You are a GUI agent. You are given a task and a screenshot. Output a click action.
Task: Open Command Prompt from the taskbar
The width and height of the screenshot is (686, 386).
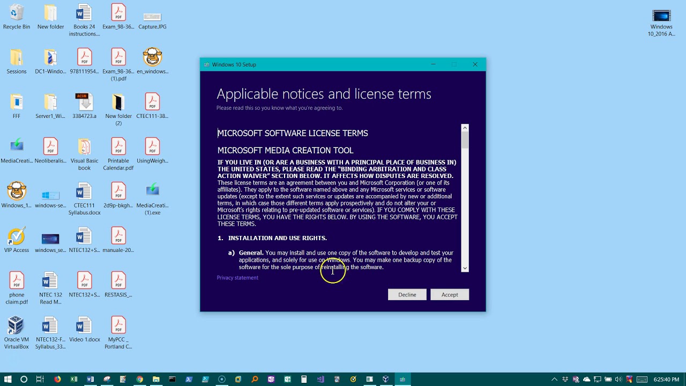(172, 379)
